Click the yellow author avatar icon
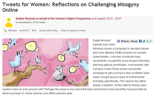 coord(9,23)
